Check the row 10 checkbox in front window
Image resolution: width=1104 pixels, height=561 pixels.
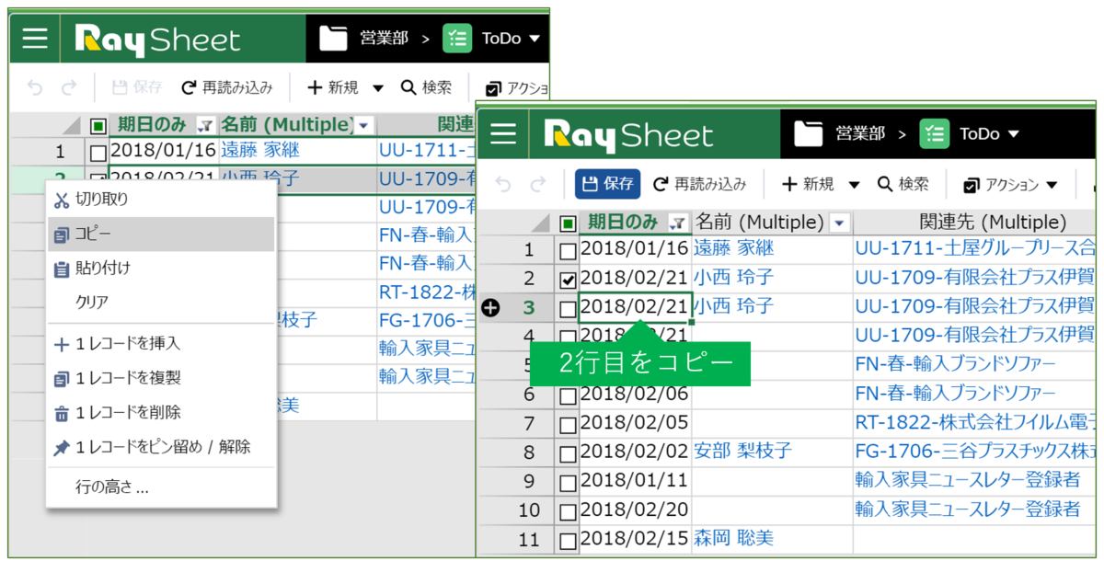pos(568,511)
